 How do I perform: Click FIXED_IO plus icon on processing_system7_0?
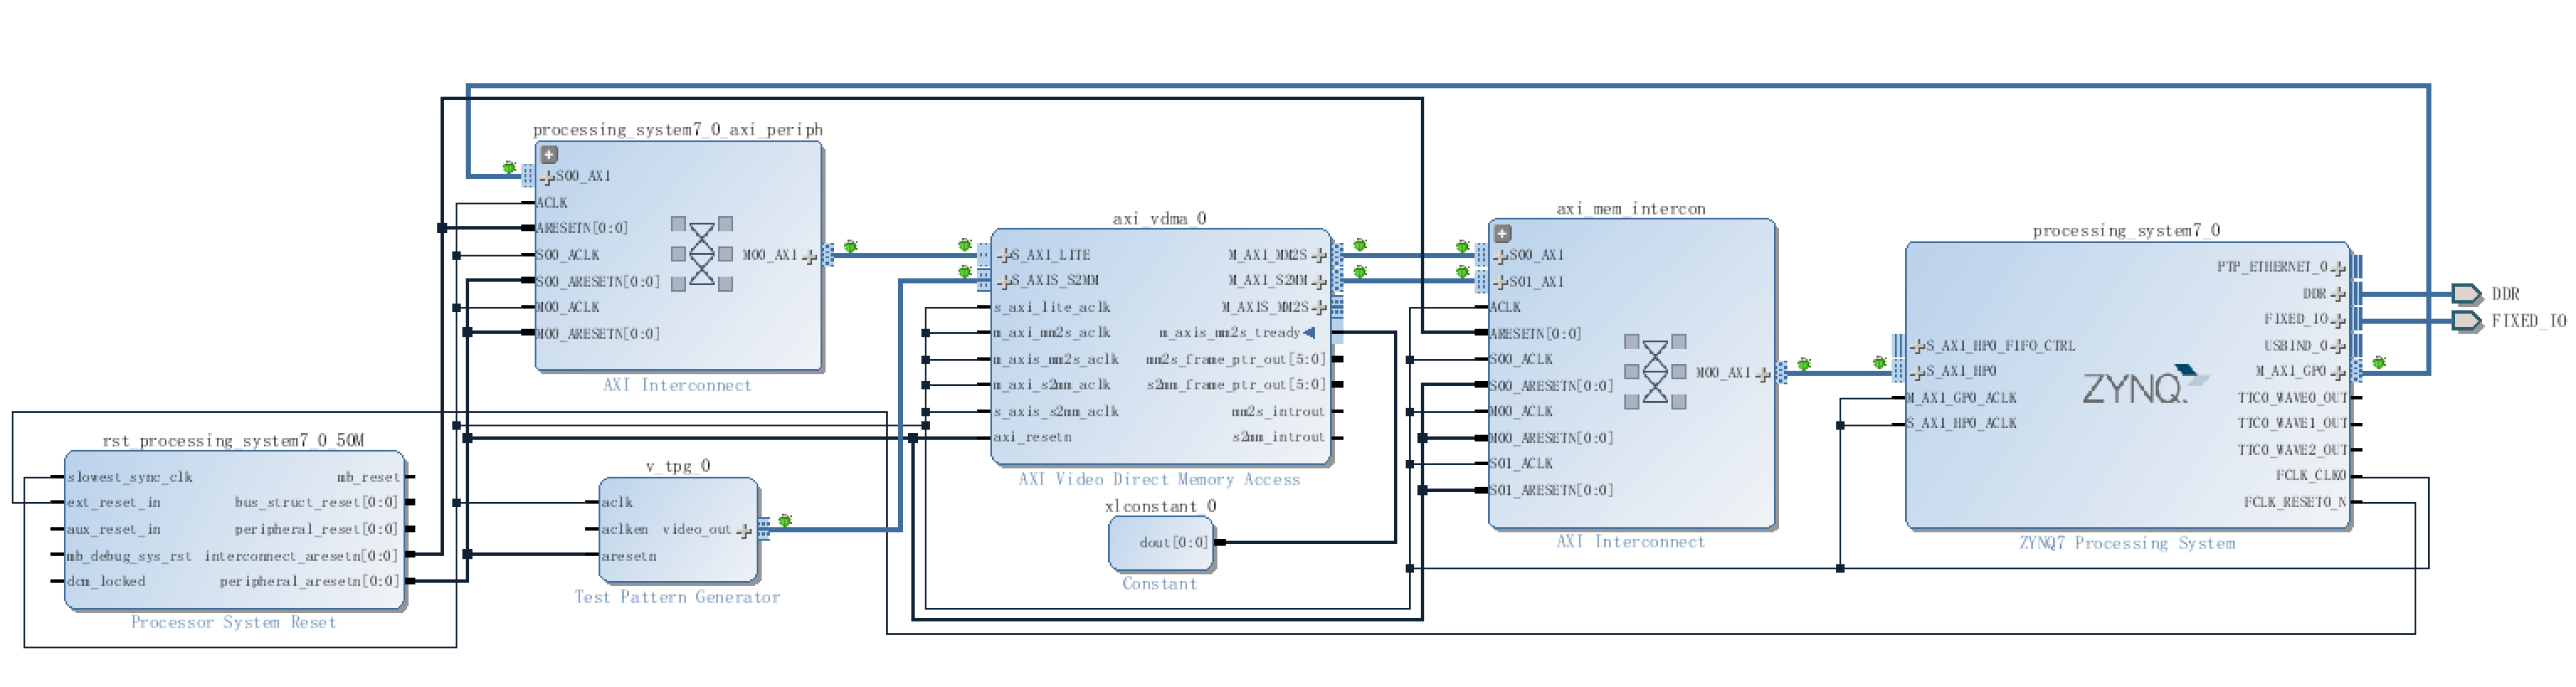pyautogui.click(x=2338, y=321)
